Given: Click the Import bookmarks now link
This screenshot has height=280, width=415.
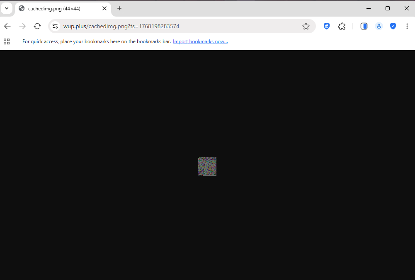Looking at the screenshot, I should (200, 41).
